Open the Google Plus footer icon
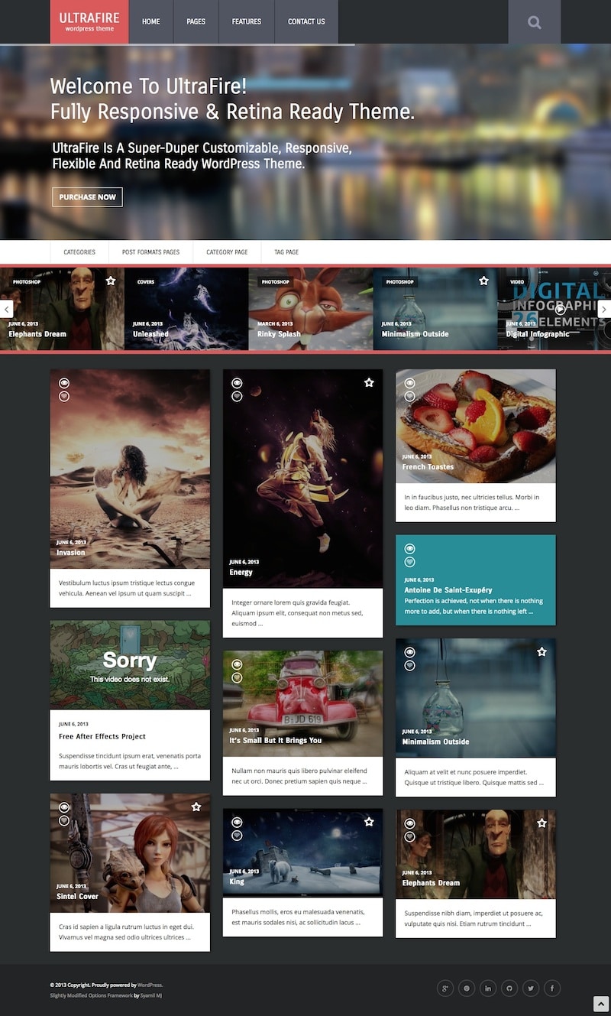 click(445, 988)
